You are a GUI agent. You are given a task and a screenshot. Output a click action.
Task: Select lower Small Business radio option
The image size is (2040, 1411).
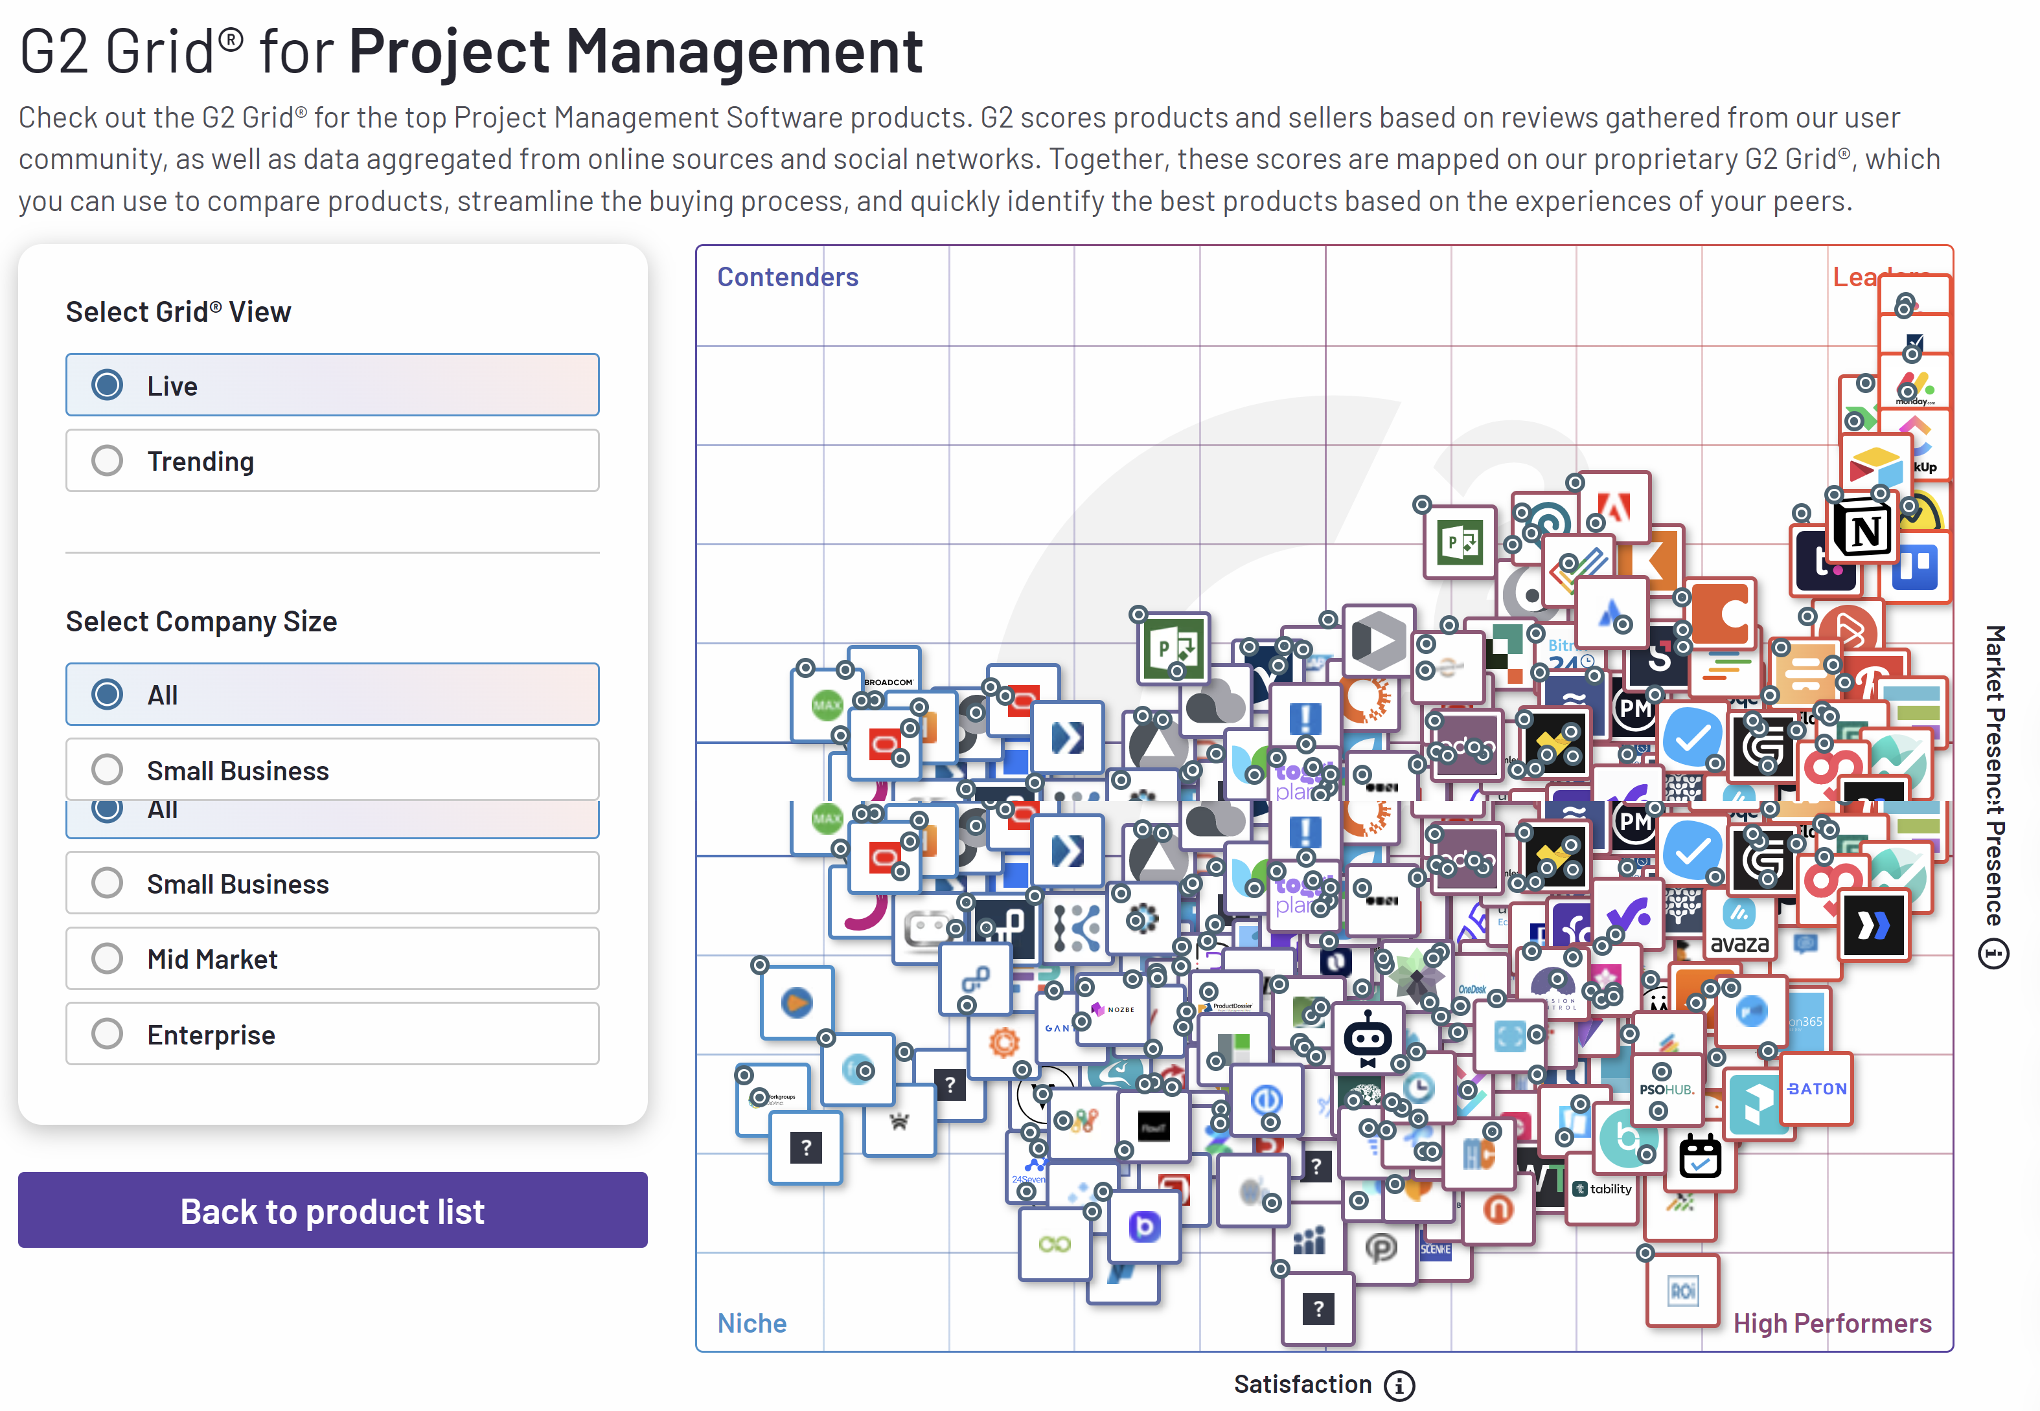tap(332, 883)
